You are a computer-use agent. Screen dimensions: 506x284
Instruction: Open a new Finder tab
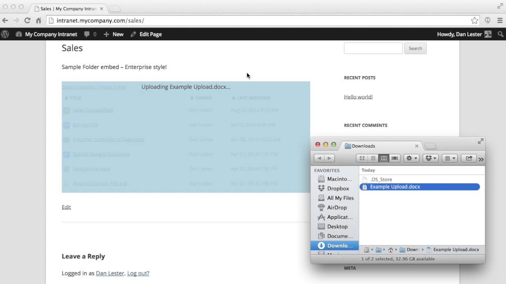[x=430, y=146]
